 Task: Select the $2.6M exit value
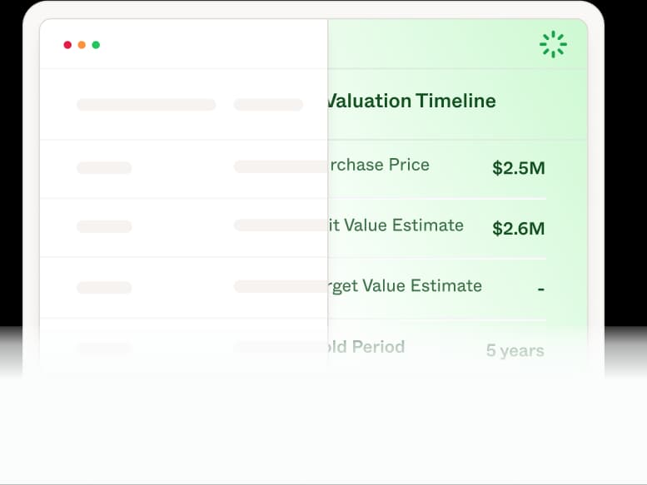tap(518, 228)
